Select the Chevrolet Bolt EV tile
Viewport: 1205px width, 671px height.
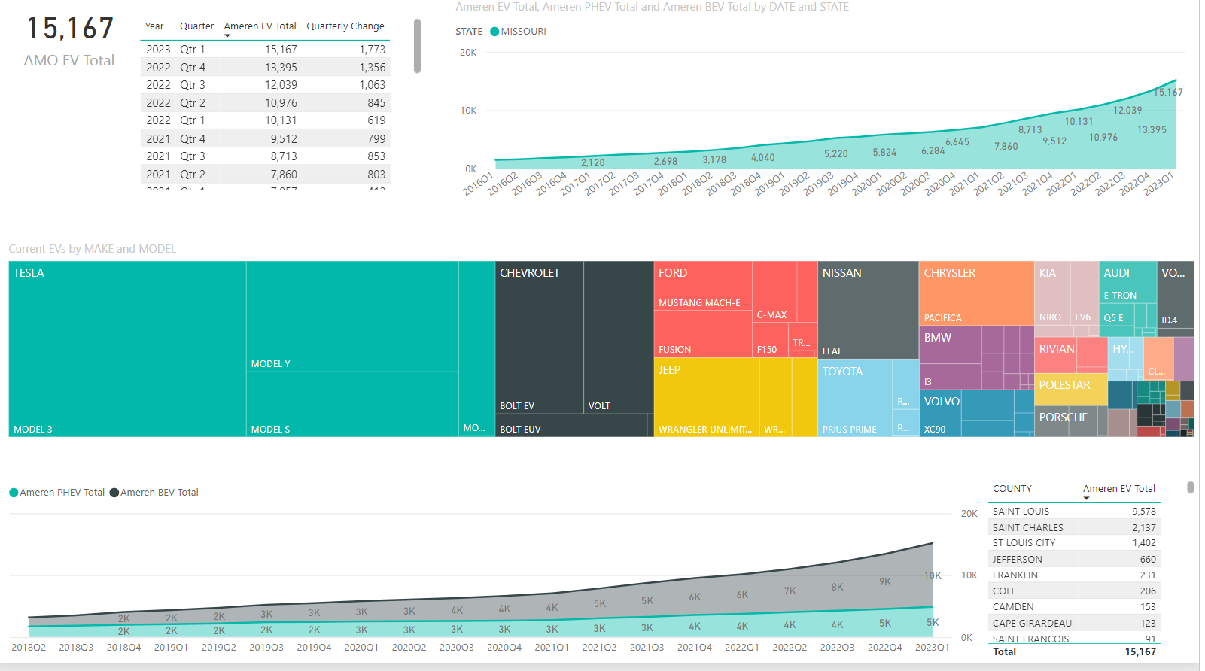point(539,339)
